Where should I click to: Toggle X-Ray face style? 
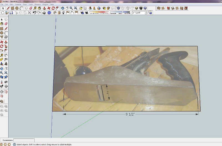click(x=118, y=8)
